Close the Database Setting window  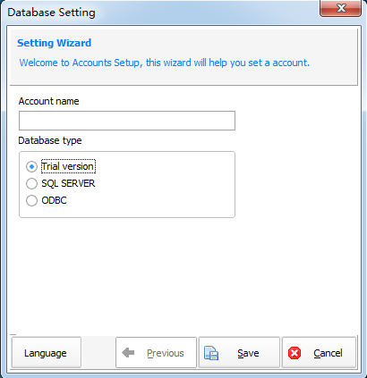pos(340,8)
